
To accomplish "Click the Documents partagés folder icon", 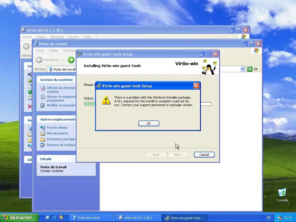I will (43, 139).
